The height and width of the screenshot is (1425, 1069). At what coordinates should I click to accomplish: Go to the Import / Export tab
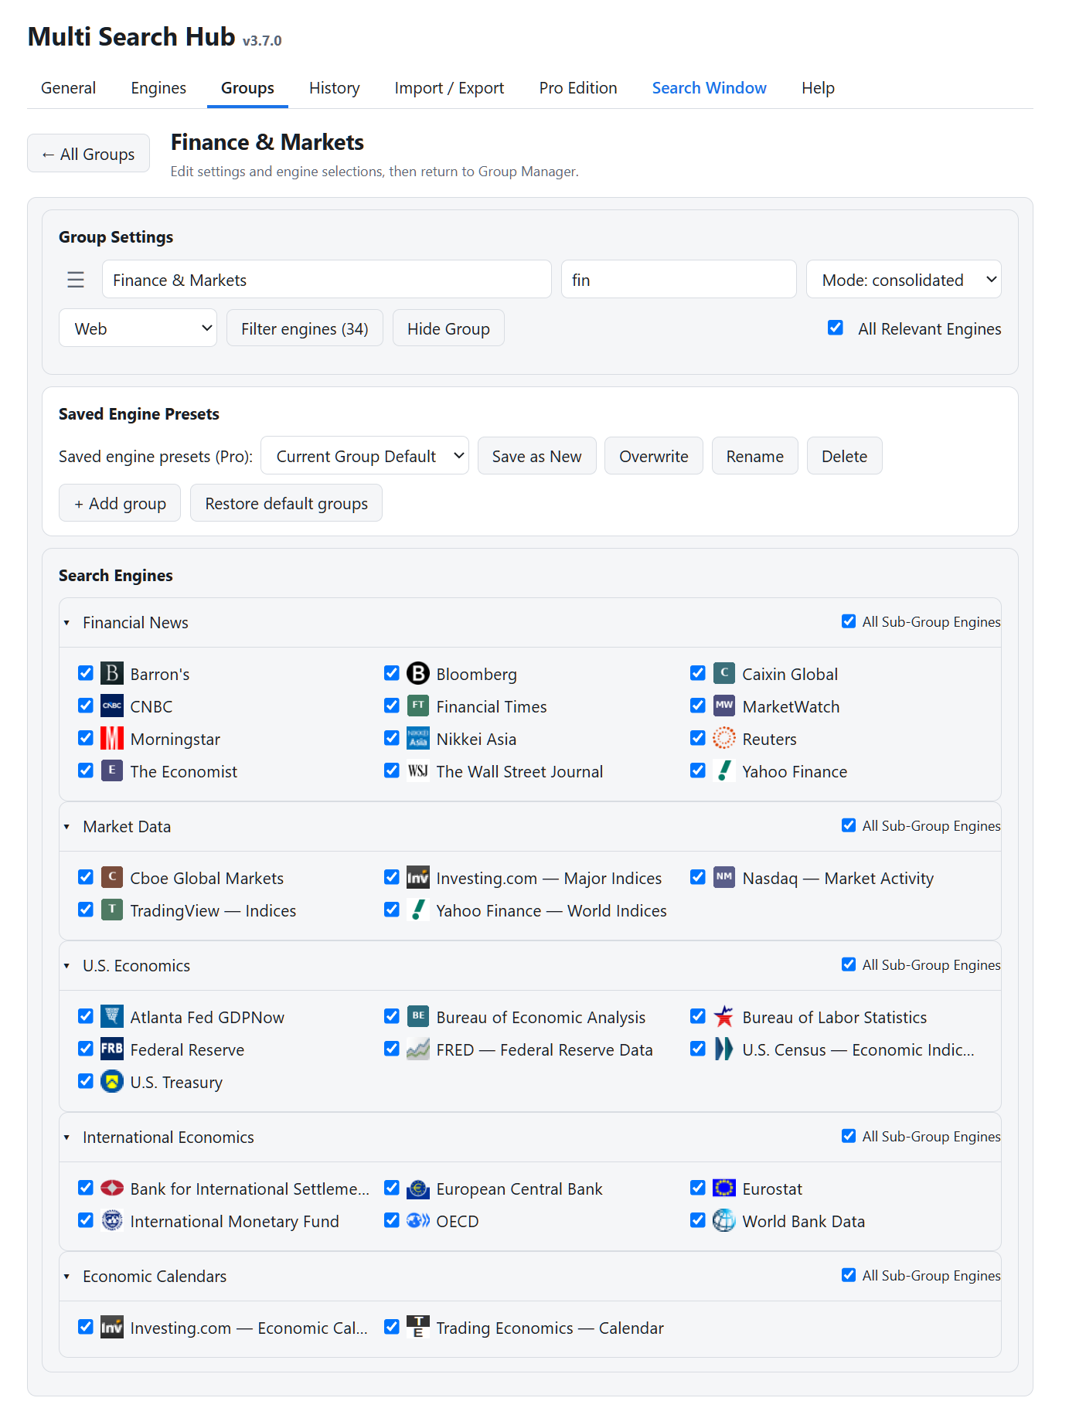pyautogui.click(x=449, y=88)
